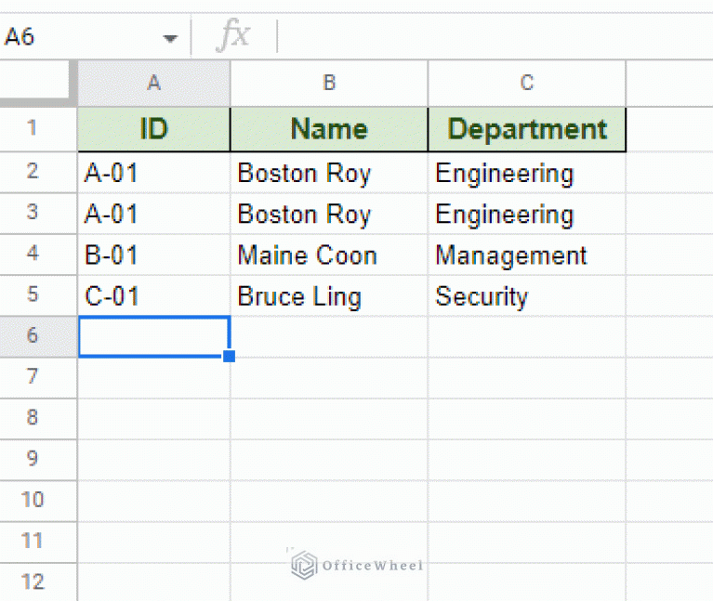Select column C header
The height and width of the screenshot is (601, 713).
point(526,84)
